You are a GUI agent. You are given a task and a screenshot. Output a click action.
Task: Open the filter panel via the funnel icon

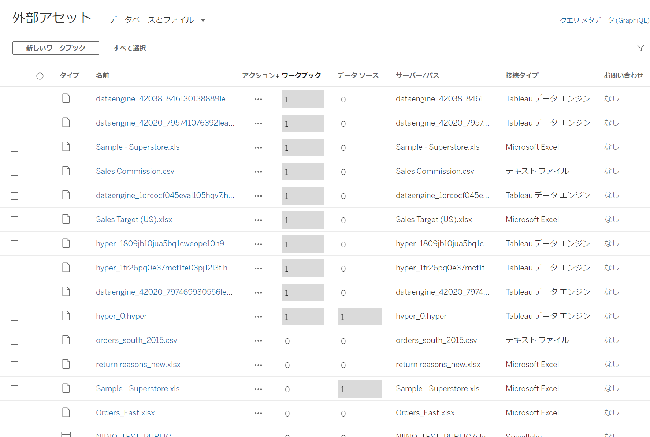tap(640, 48)
